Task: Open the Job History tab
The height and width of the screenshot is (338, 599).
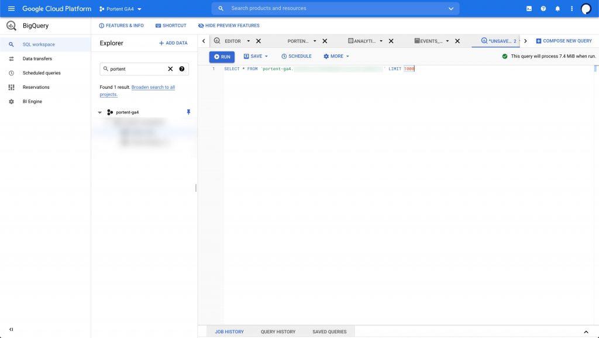Action: click(229, 332)
